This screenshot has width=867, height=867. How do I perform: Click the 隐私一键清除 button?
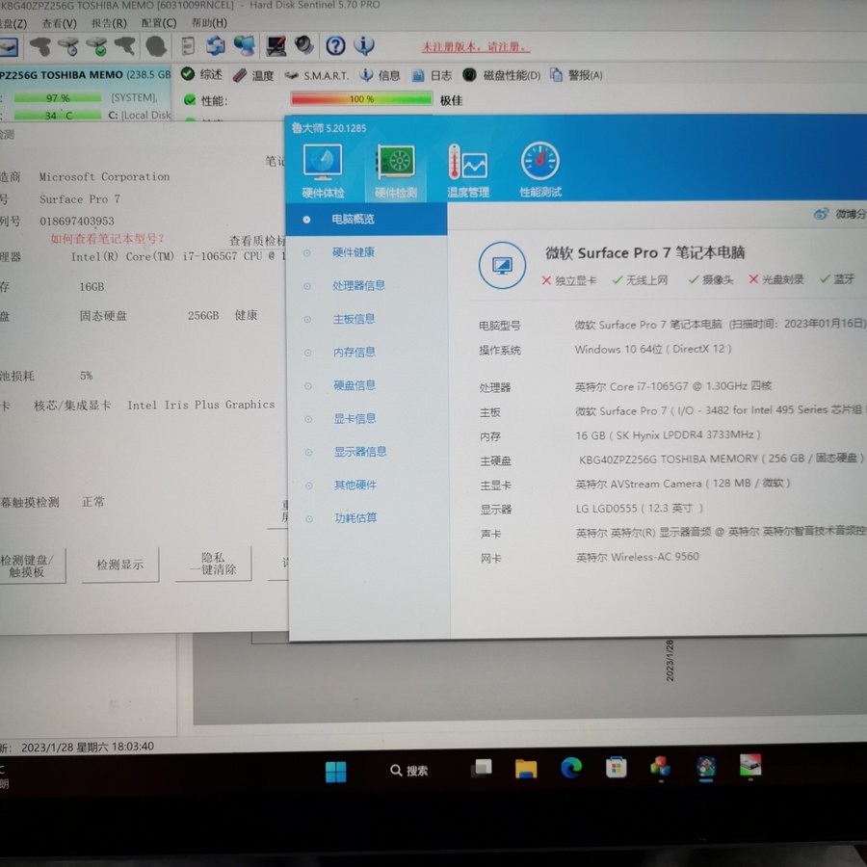coord(213,564)
